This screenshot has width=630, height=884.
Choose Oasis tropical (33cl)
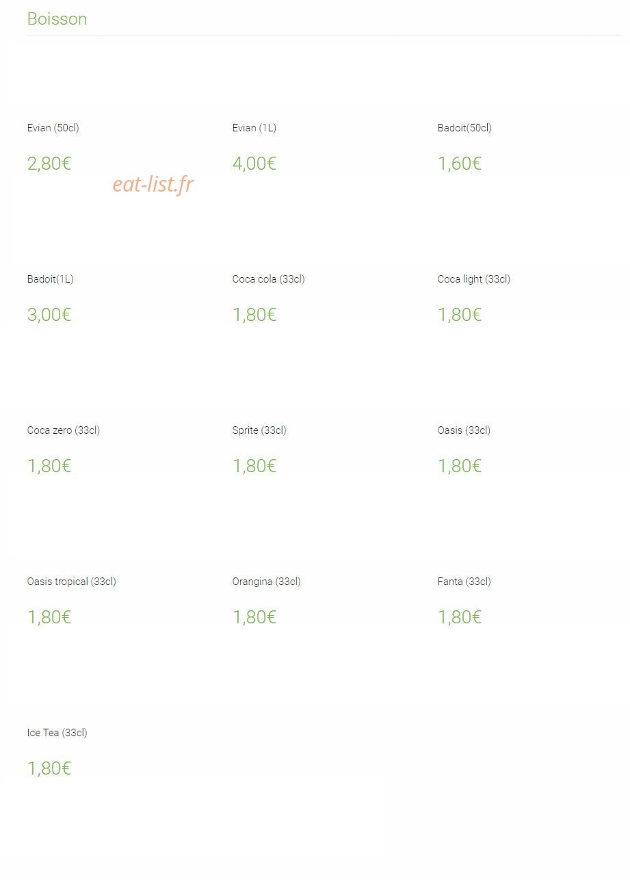tap(72, 582)
